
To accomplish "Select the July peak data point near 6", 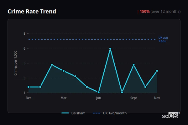I will tap(110, 49).
